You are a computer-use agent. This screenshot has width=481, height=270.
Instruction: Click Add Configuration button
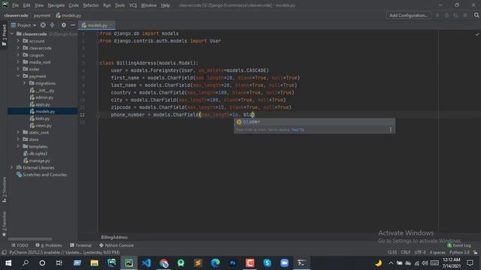click(408, 15)
